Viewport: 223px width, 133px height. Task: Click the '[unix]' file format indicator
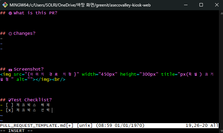(85, 125)
